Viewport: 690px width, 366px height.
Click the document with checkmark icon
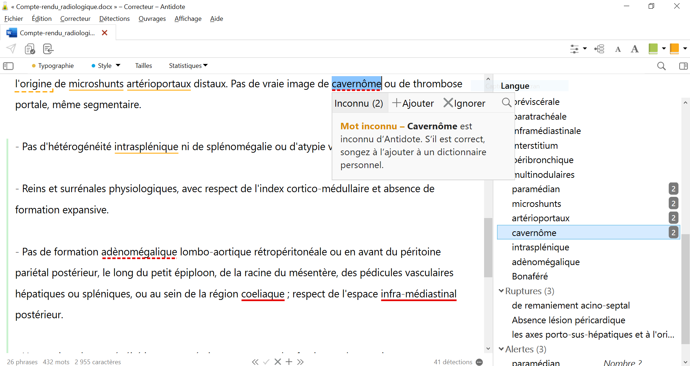[x=30, y=49]
